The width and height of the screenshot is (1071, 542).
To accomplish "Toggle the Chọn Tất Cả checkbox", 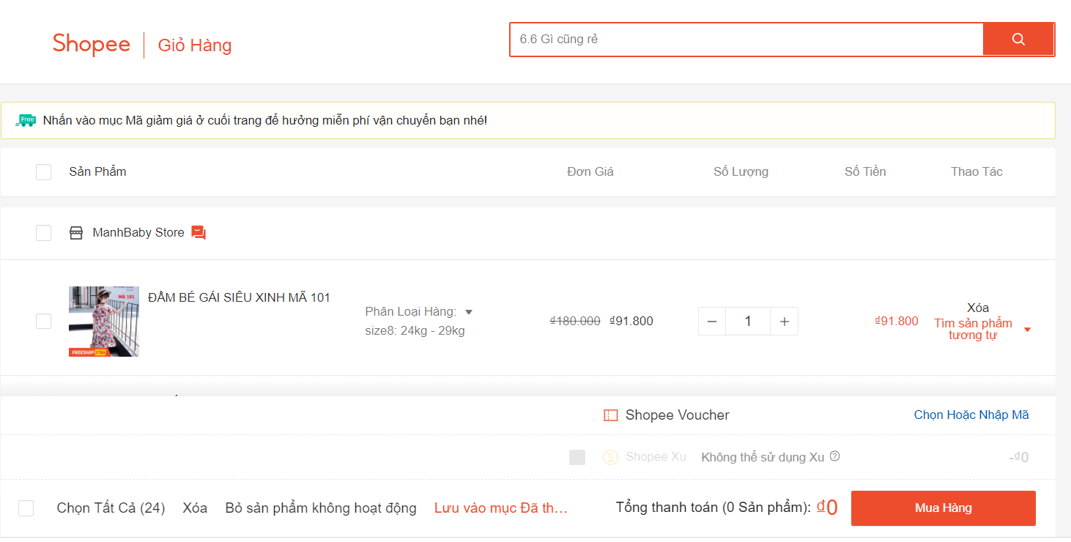I will pyautogui.click(x=26, y=508).
